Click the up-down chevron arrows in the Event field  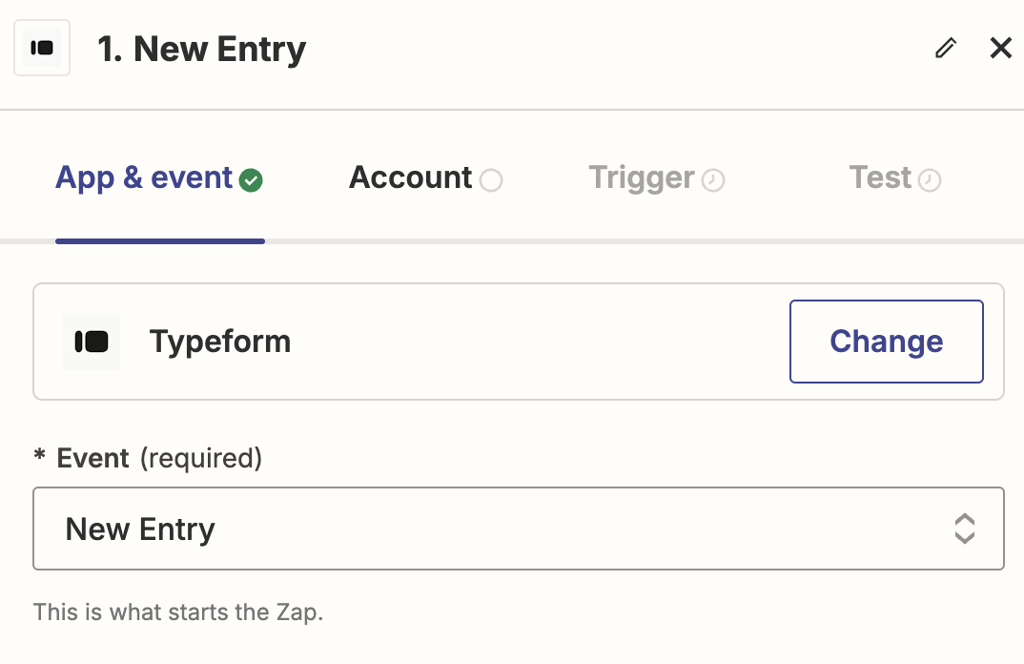(x=965, y=529)
